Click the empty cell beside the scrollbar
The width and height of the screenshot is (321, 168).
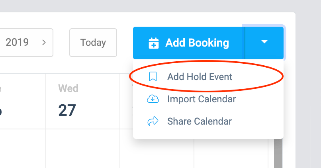(231, 154)
